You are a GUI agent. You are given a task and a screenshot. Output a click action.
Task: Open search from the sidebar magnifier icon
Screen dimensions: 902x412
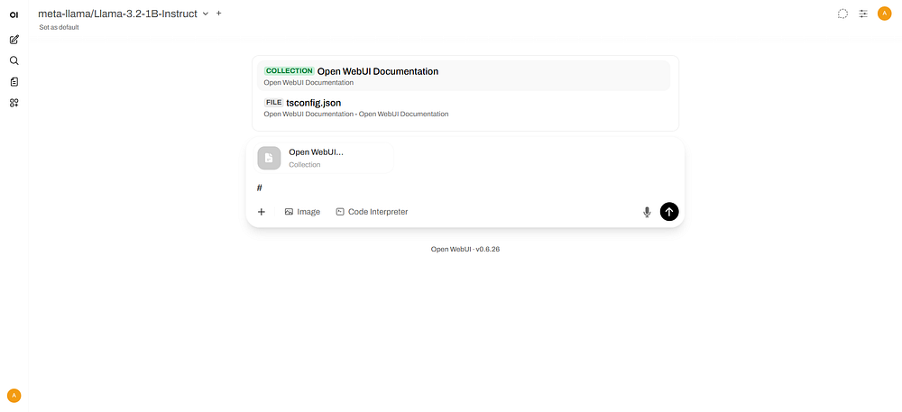click(x=14, y=60)
